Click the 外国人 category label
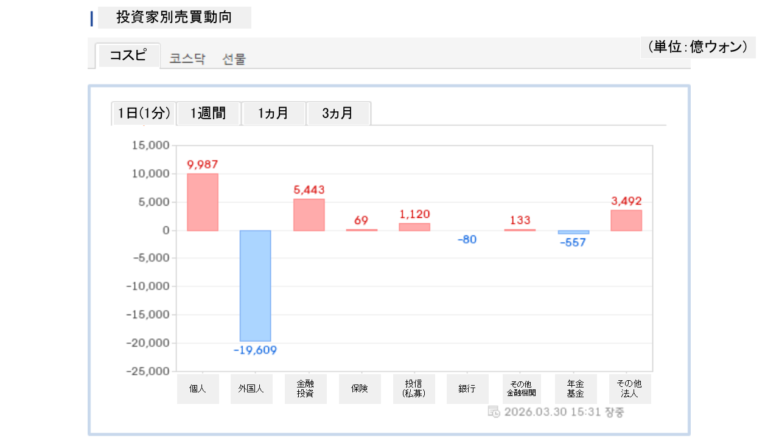This screenshot has width=779, height=438. pyautogui.click(x=251, y=389)
